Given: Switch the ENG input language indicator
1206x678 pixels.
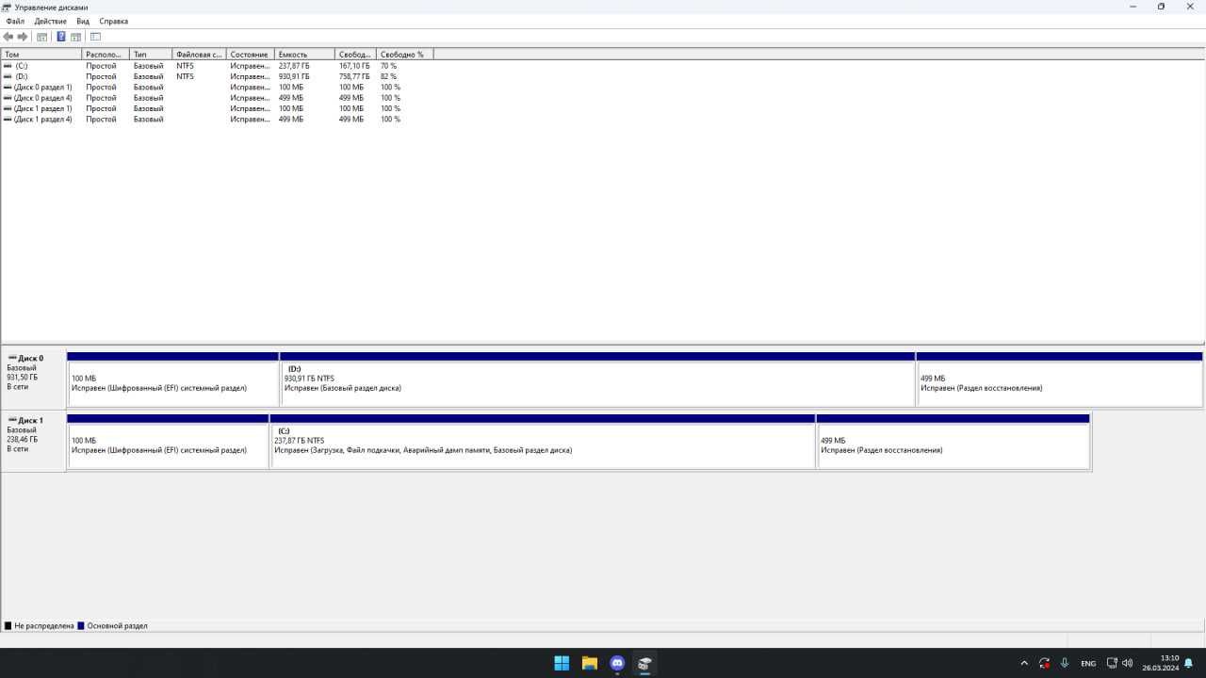Looking at the screenshot, I should click(1088, 664).
